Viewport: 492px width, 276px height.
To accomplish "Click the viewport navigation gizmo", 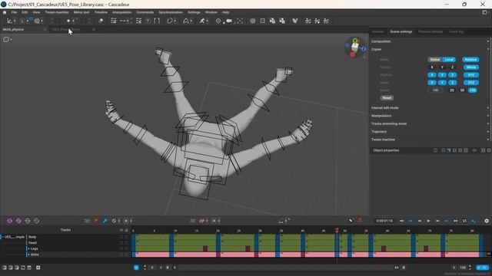I will point(355,48).
